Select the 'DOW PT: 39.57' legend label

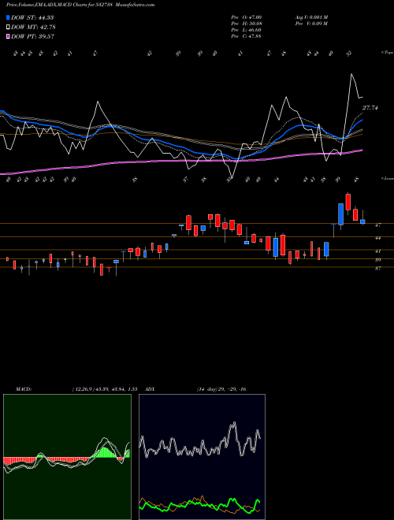pyautogui.click(x=32, y=36)
